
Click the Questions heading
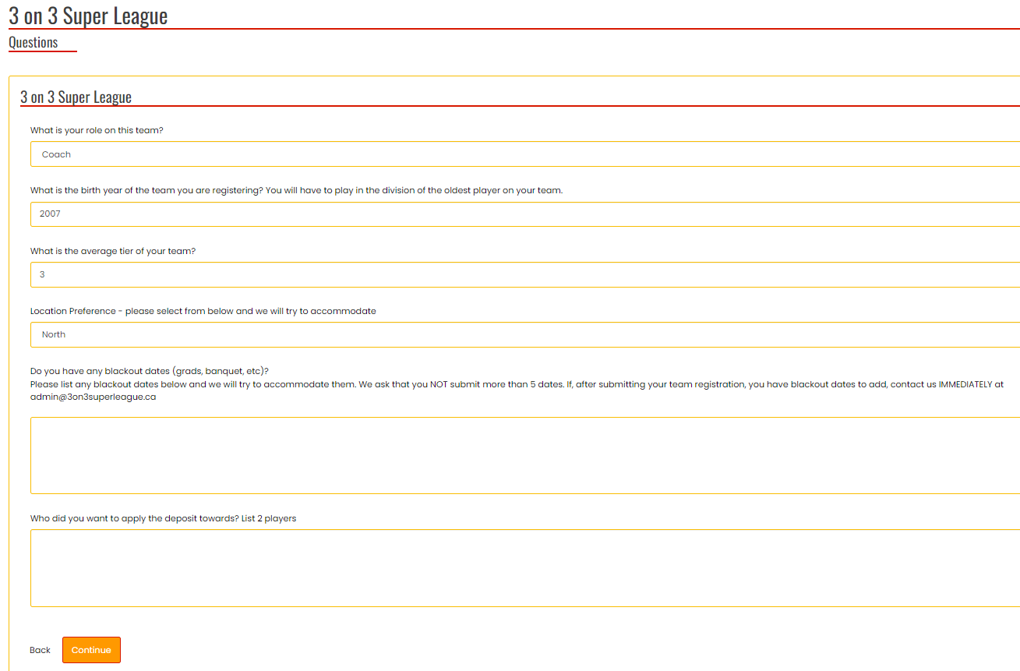pos(33,42)
